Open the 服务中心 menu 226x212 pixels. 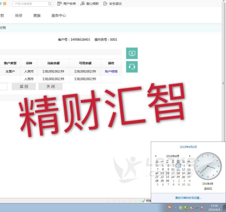tap(59, 16)
